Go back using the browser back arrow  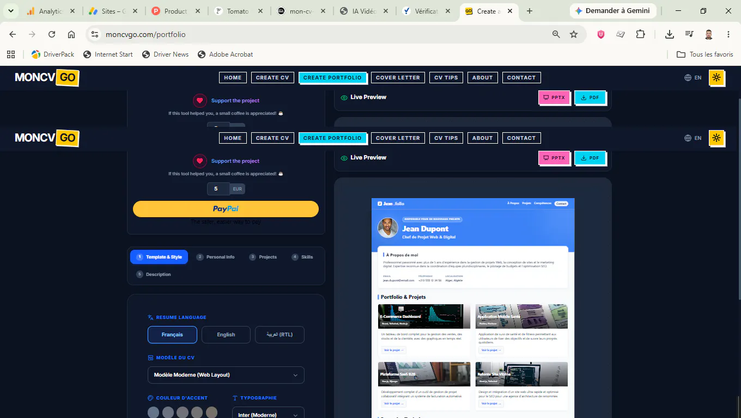13,34
